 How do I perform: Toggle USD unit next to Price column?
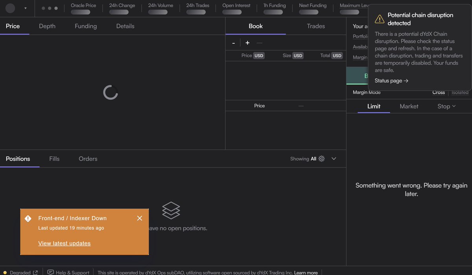(259, 55)
